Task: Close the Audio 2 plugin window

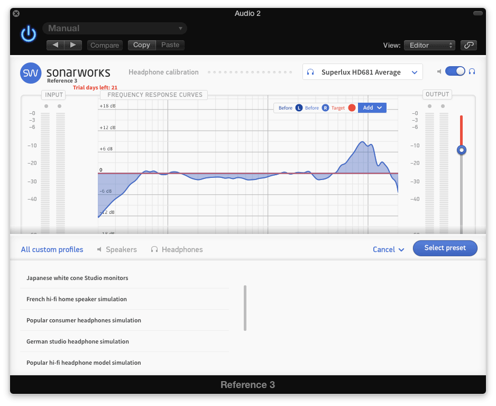Action: pos(16,13)
